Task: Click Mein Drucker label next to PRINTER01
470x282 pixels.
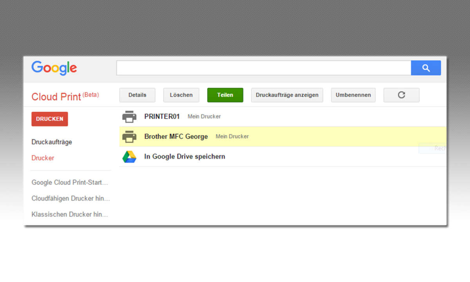Action: coord(204,117)
